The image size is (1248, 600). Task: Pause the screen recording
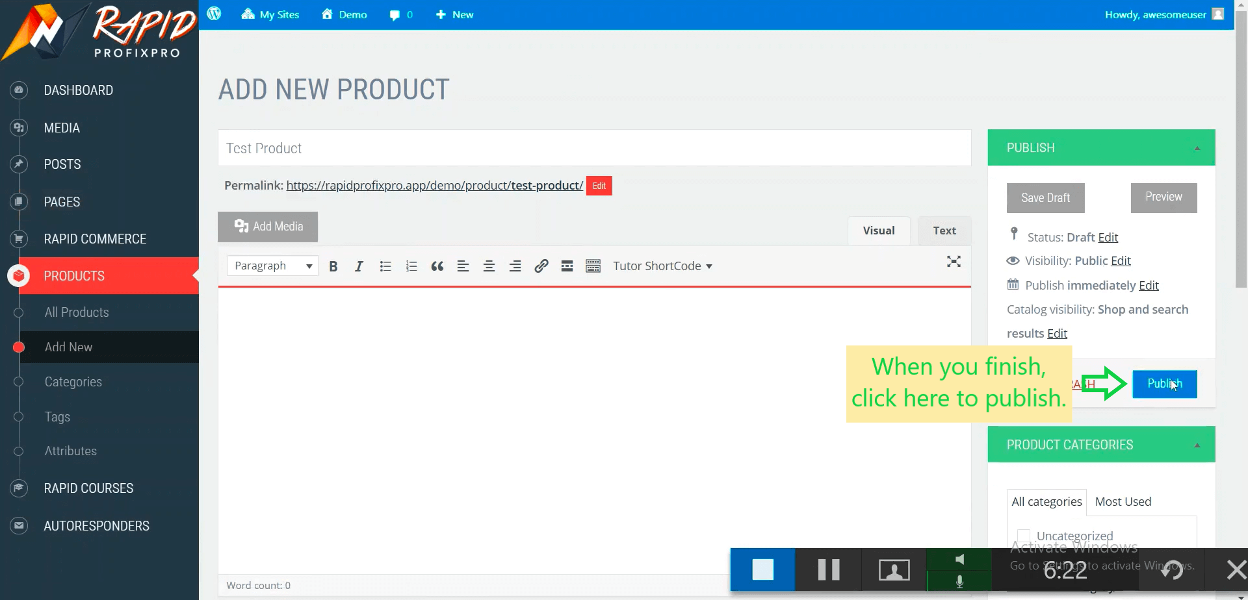point(829,569)
